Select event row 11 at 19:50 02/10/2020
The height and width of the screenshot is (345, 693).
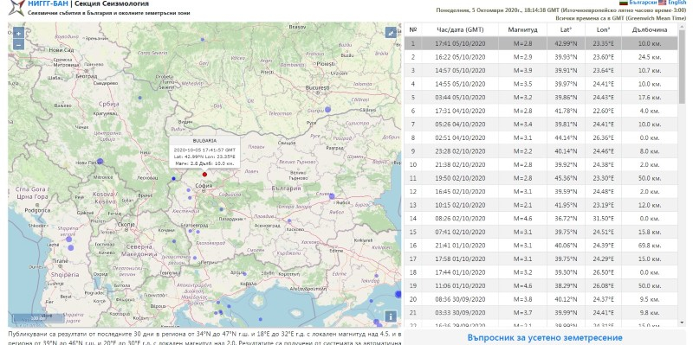pyautogui.click(x=541, y=178)
